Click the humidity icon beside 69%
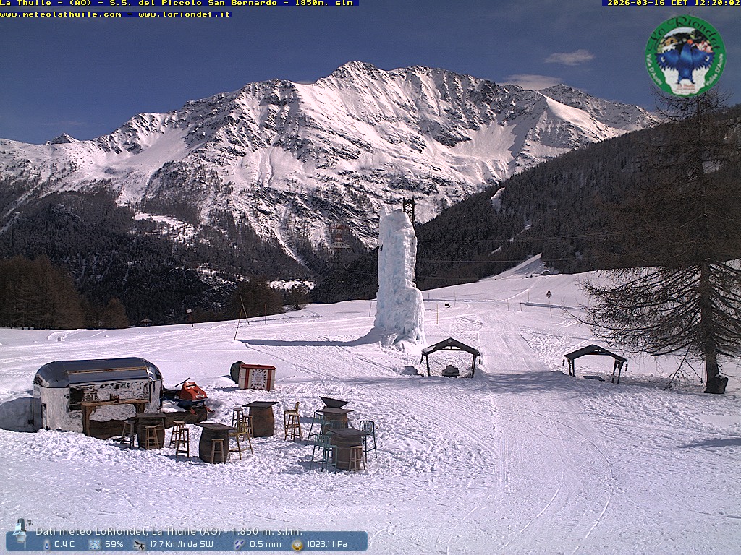The height and width of the screenshot is (555, 741). click(x=94, y=544)
